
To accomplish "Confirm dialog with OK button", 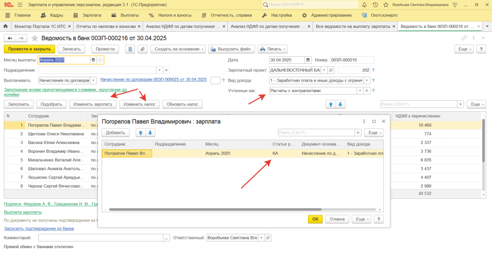I will click(315, 219).
